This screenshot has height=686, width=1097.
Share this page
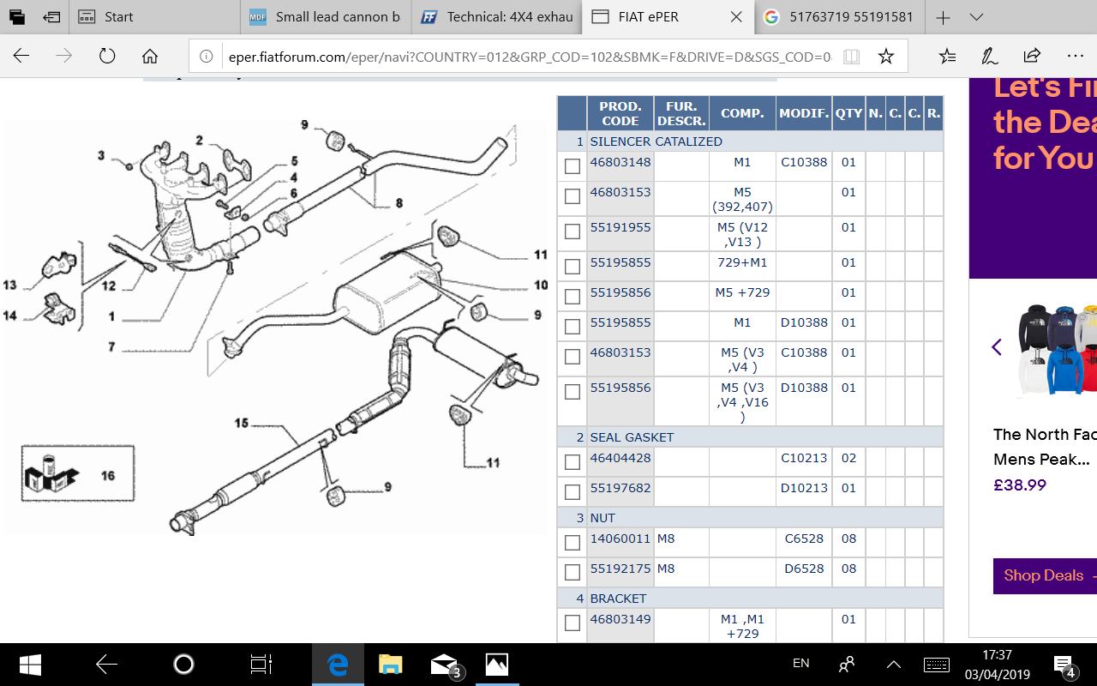pyautogui.click(x=1032, y=57)
